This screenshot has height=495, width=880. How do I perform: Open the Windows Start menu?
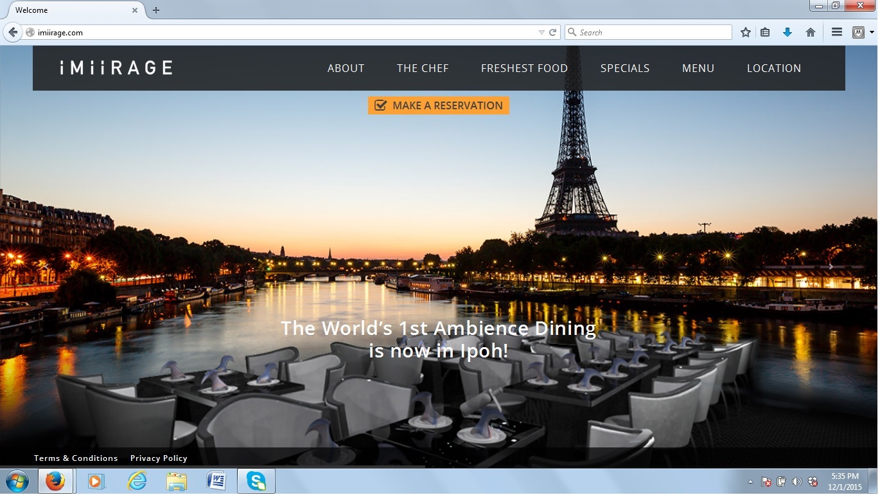click(17, 481)
